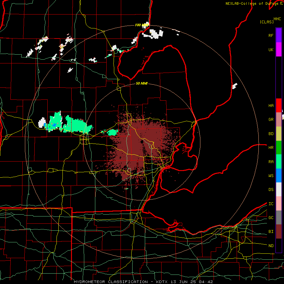Click the ND legend label
The height and width of the screenshot is (284, 284).
point(271,246)
